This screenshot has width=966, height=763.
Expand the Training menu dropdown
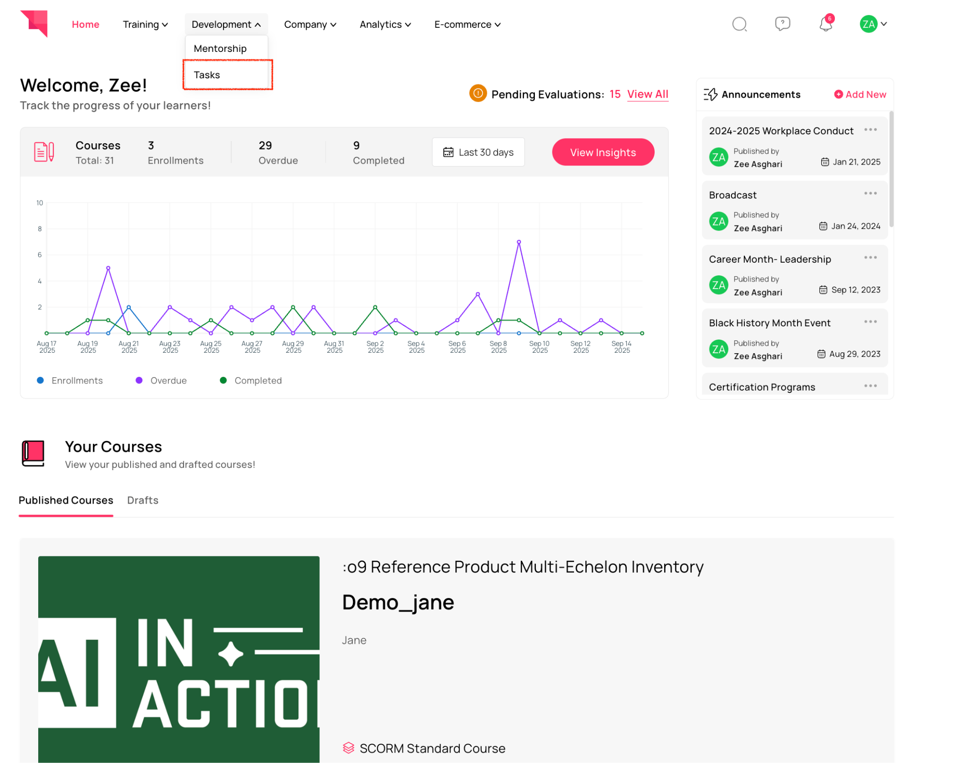tap(145, 25)
